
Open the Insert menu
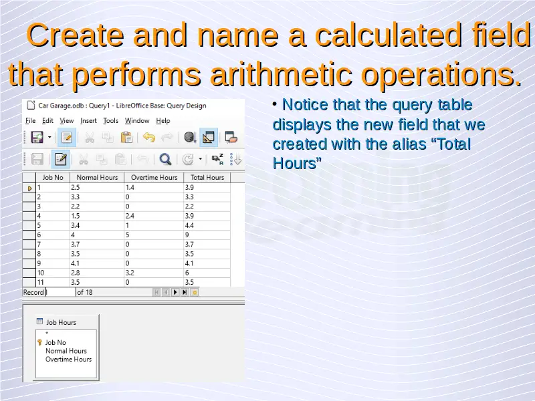[x=89, y=121]
